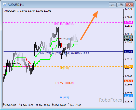Maximize the AUDUSD,H1 chart window
136x110 pixels.
121,5
